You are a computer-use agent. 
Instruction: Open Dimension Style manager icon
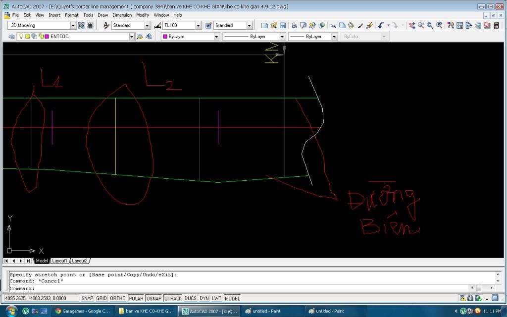(158, 25)
